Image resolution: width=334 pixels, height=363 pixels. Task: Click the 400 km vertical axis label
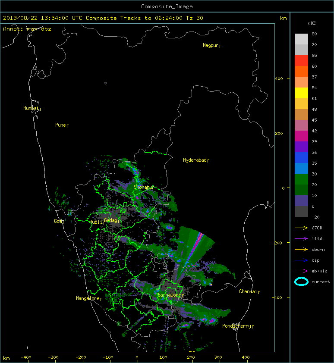coord(279,79)
